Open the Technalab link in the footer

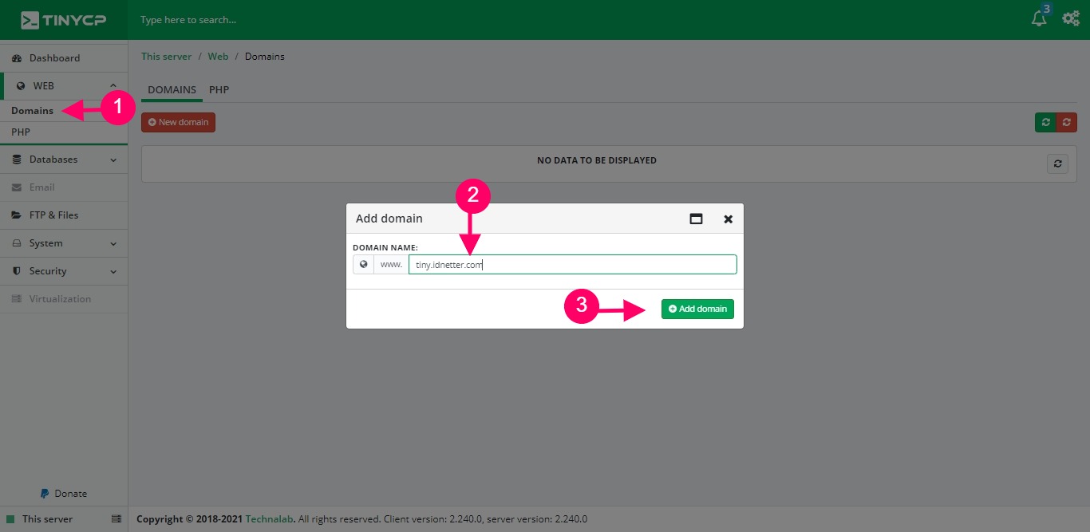(269, 518)
